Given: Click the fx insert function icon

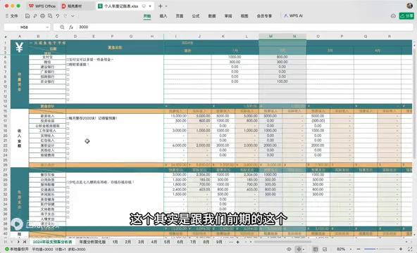Looking at the screenshot, I should click(71, 27).
